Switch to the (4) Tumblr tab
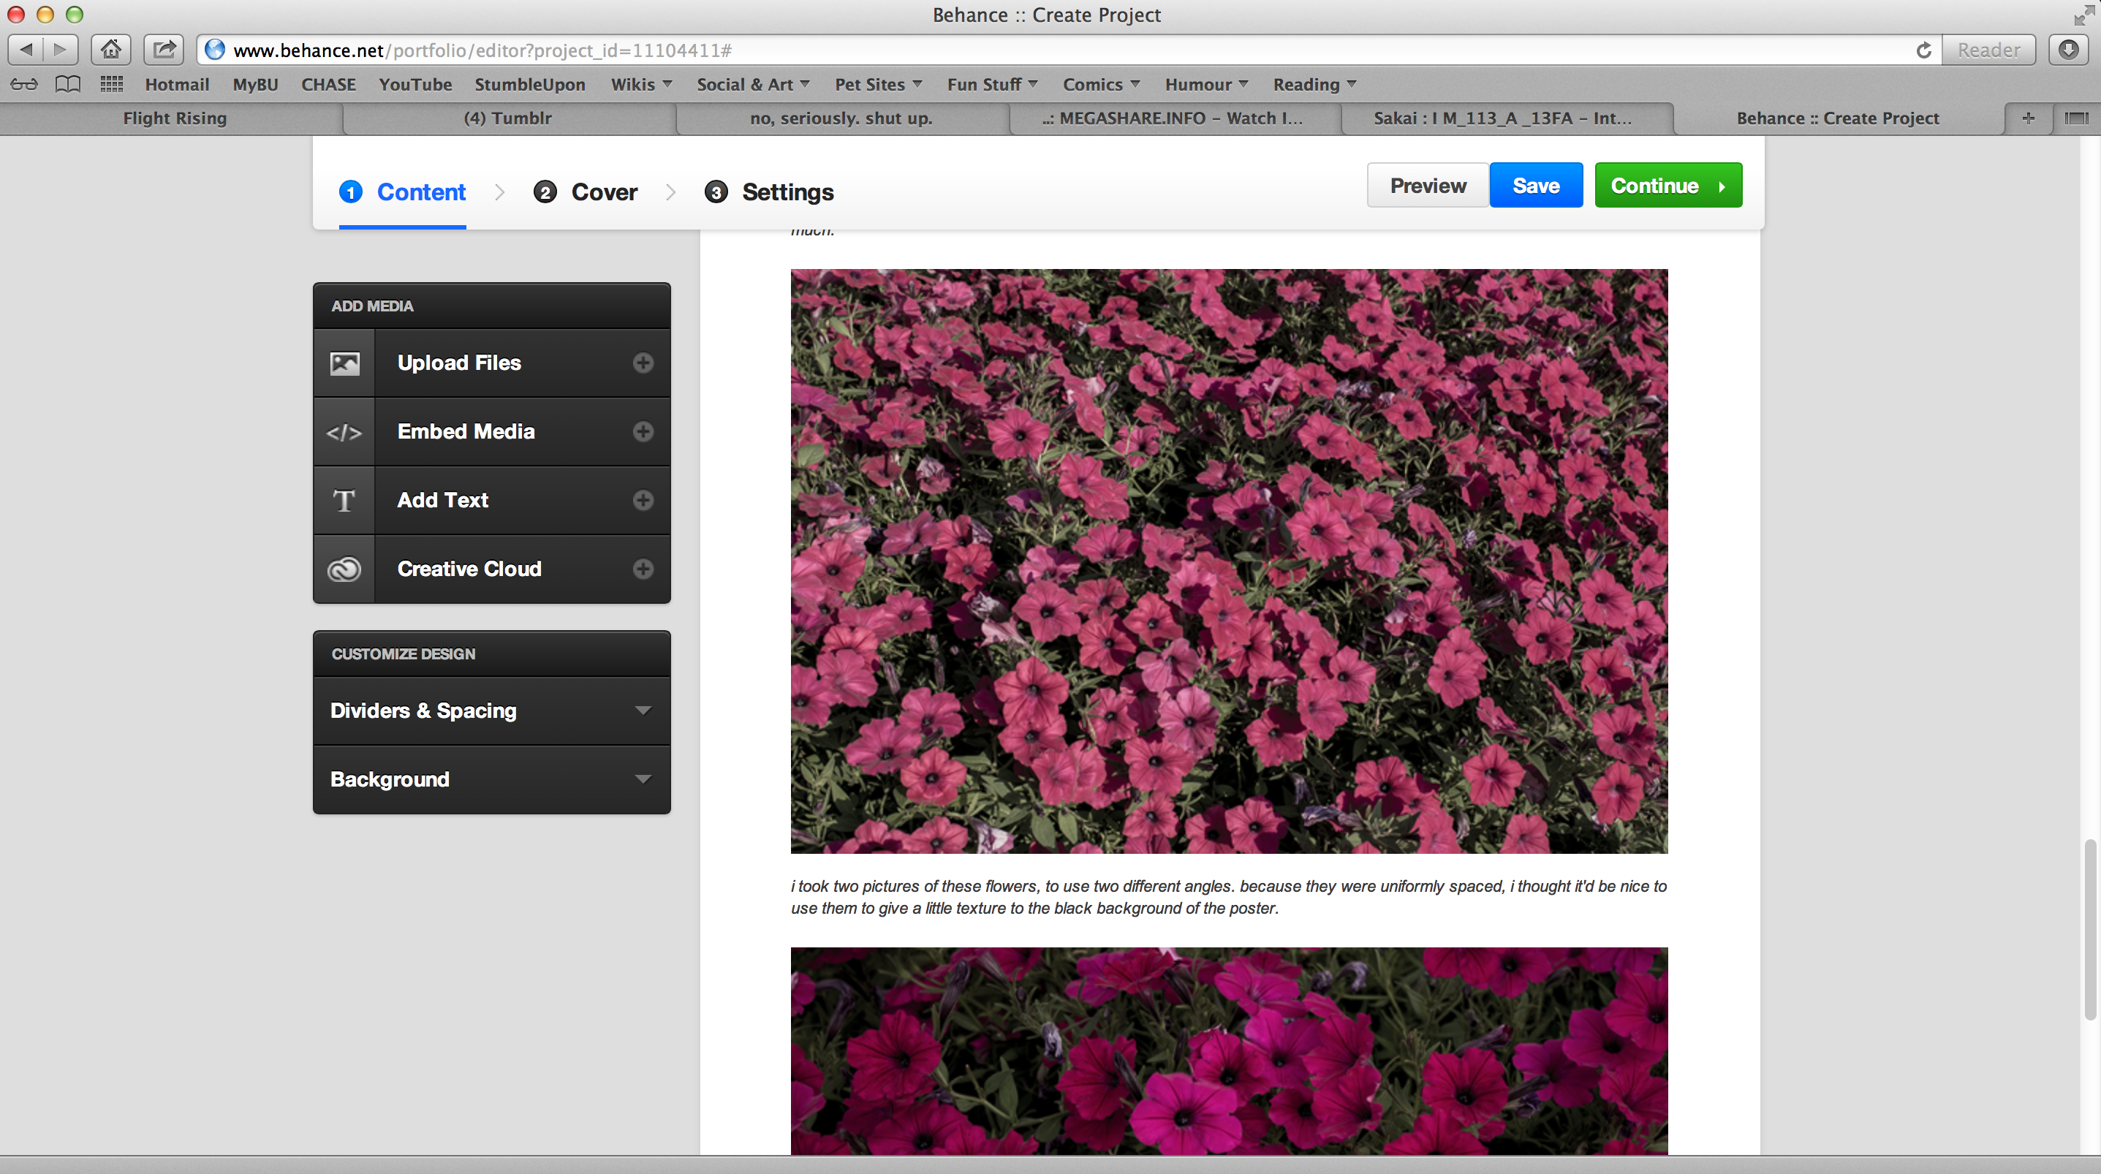Image resolution: width=2101 pixels, height=1174 pixels. tap(508, 118)
